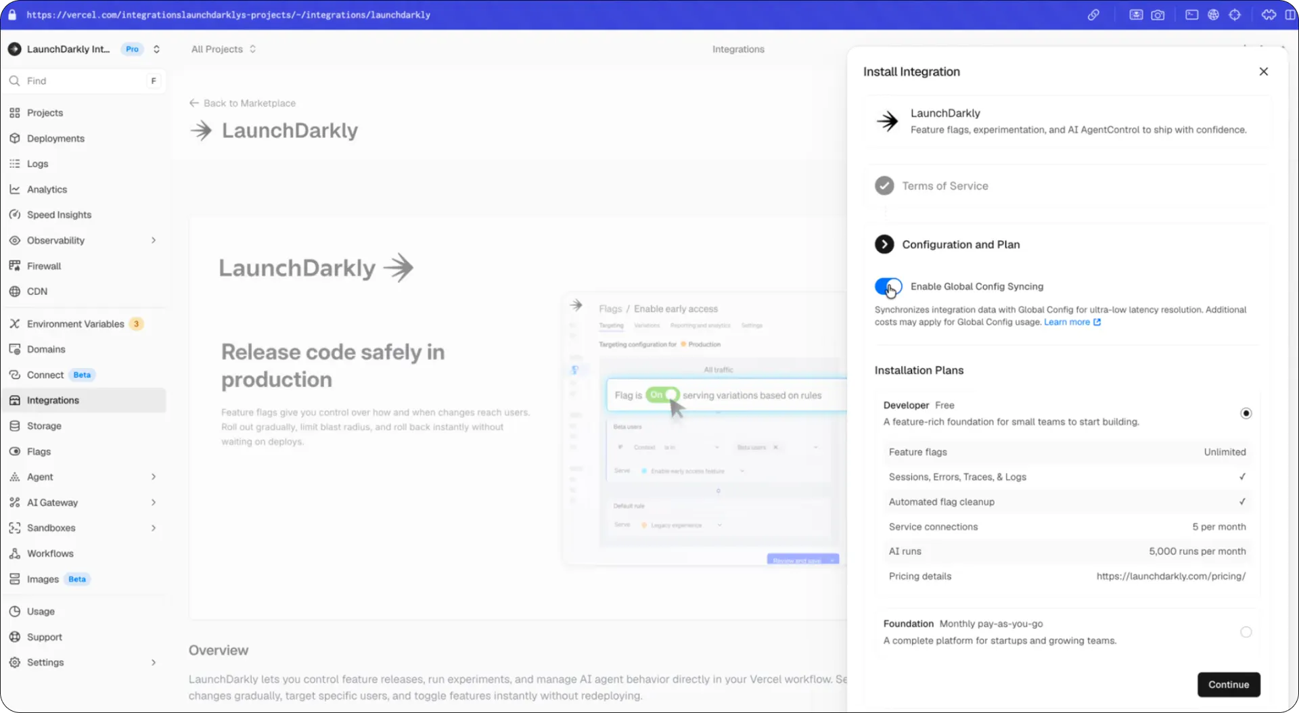Focus the Find search field
The image size is (1299, 713).
pos(84,81)
